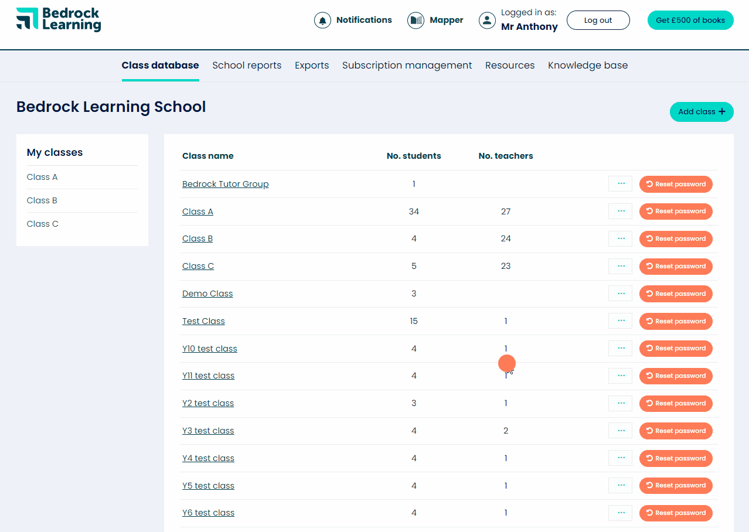Viewport: 749px width, 532px height.
Task: Open more options for Class B
Action: 620,238
